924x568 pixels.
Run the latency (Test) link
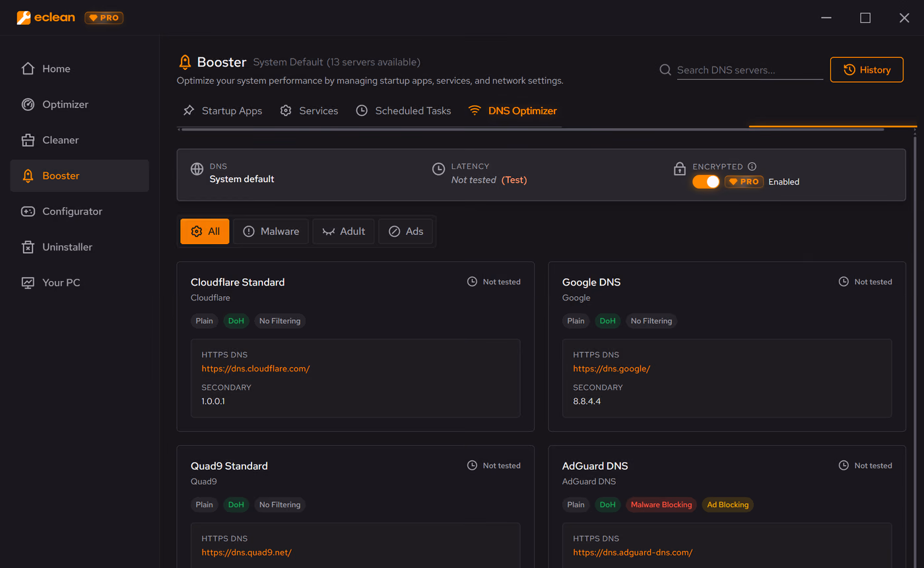pyautogui.click(x=514, y=179)
